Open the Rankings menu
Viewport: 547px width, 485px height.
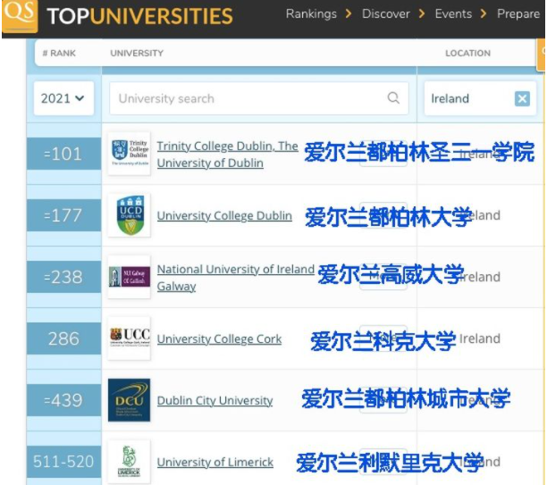pos(311,14)
